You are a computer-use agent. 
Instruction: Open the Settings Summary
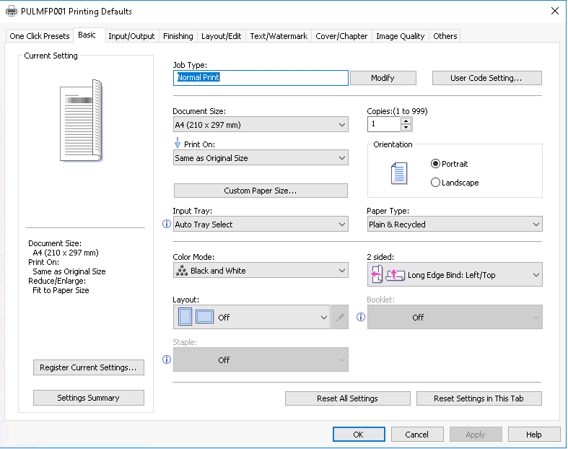tap(88, 398)
